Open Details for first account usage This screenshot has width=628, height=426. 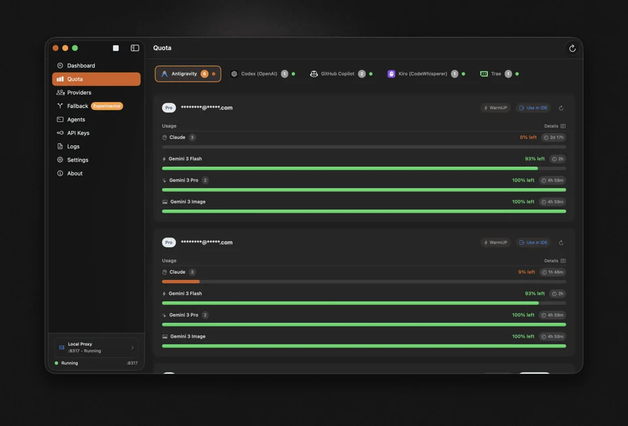pos(555,126)
